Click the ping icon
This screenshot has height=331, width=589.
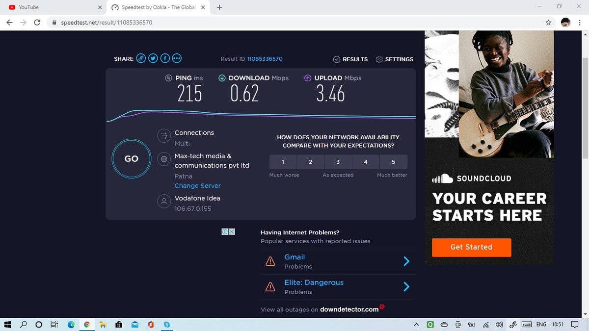pyautogui.click(x=168, y=78)
